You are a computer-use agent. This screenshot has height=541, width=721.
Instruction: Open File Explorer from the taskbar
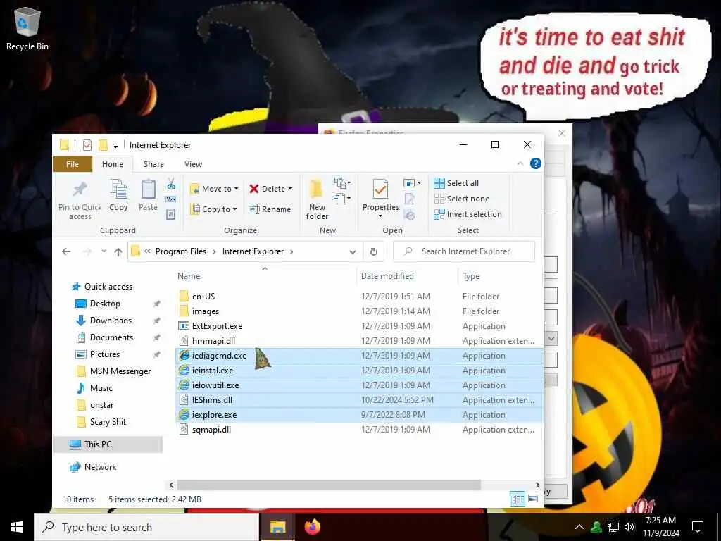coord(277,527)
